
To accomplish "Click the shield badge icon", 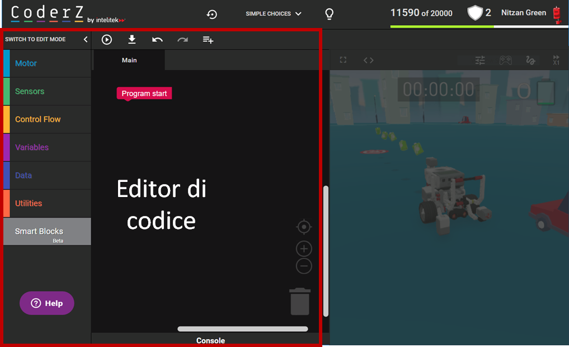I will [x=474, y=13].
